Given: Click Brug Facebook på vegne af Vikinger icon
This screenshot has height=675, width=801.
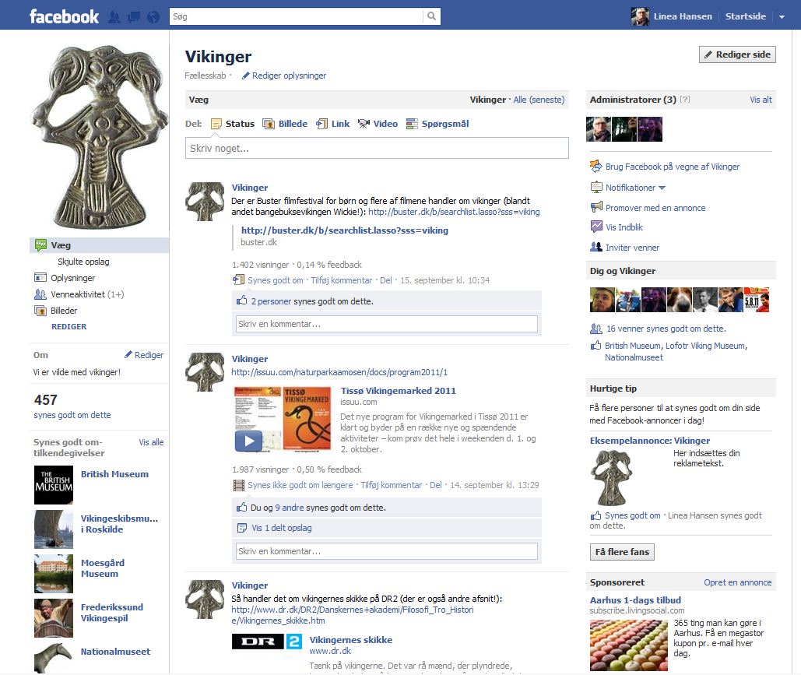Looking at the screenshot, I should (x=596, y=166).
